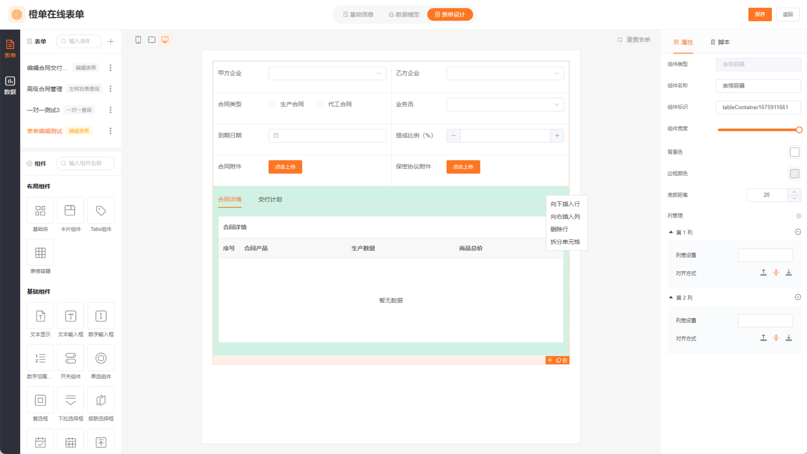Viewport: 807px width, 454px height.
Task: Add a column via plus icon beside 列管理
Action: tap(799, 216)
